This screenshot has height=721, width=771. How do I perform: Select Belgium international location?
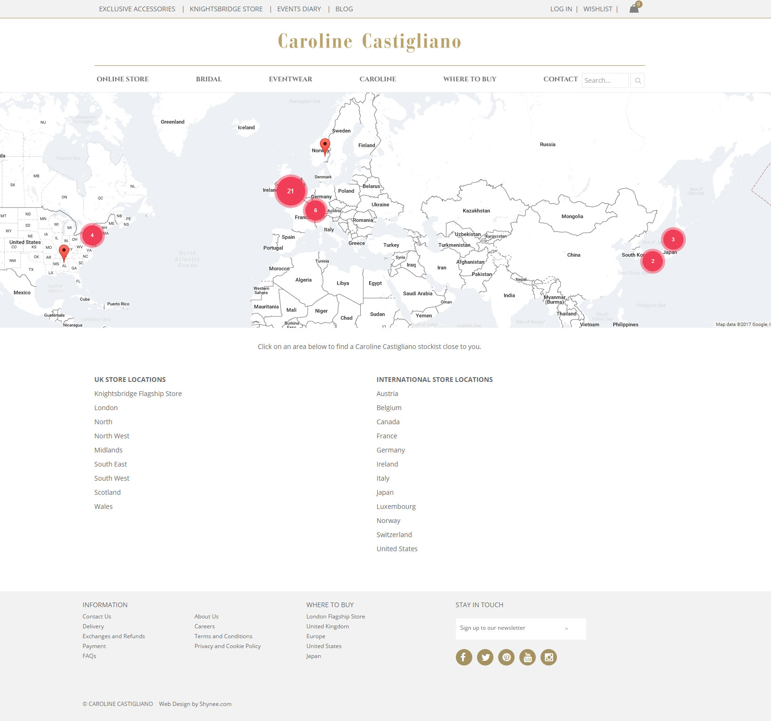(389, 408)
